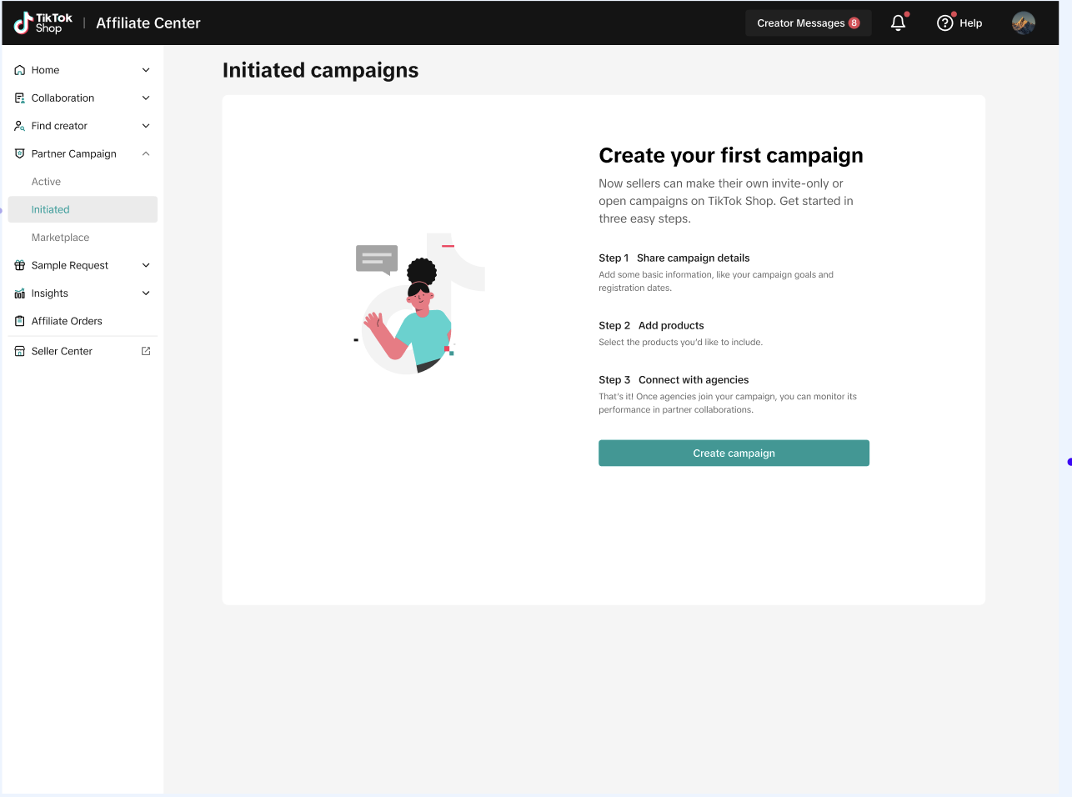
Task: Collapse the Partner Campaign section
Action: click(146, 154)
